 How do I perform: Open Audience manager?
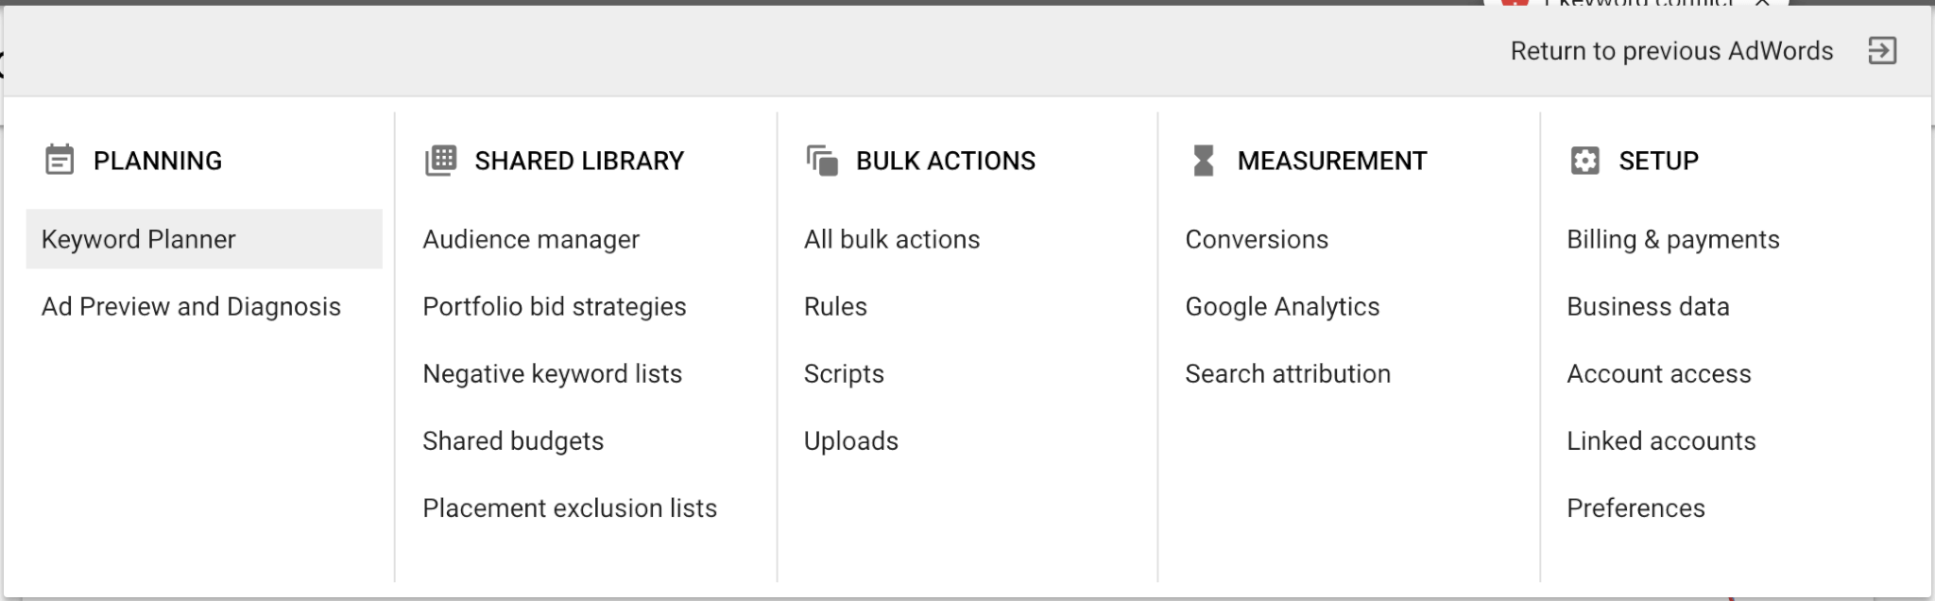pyautogui.click(x=531, y=239)
